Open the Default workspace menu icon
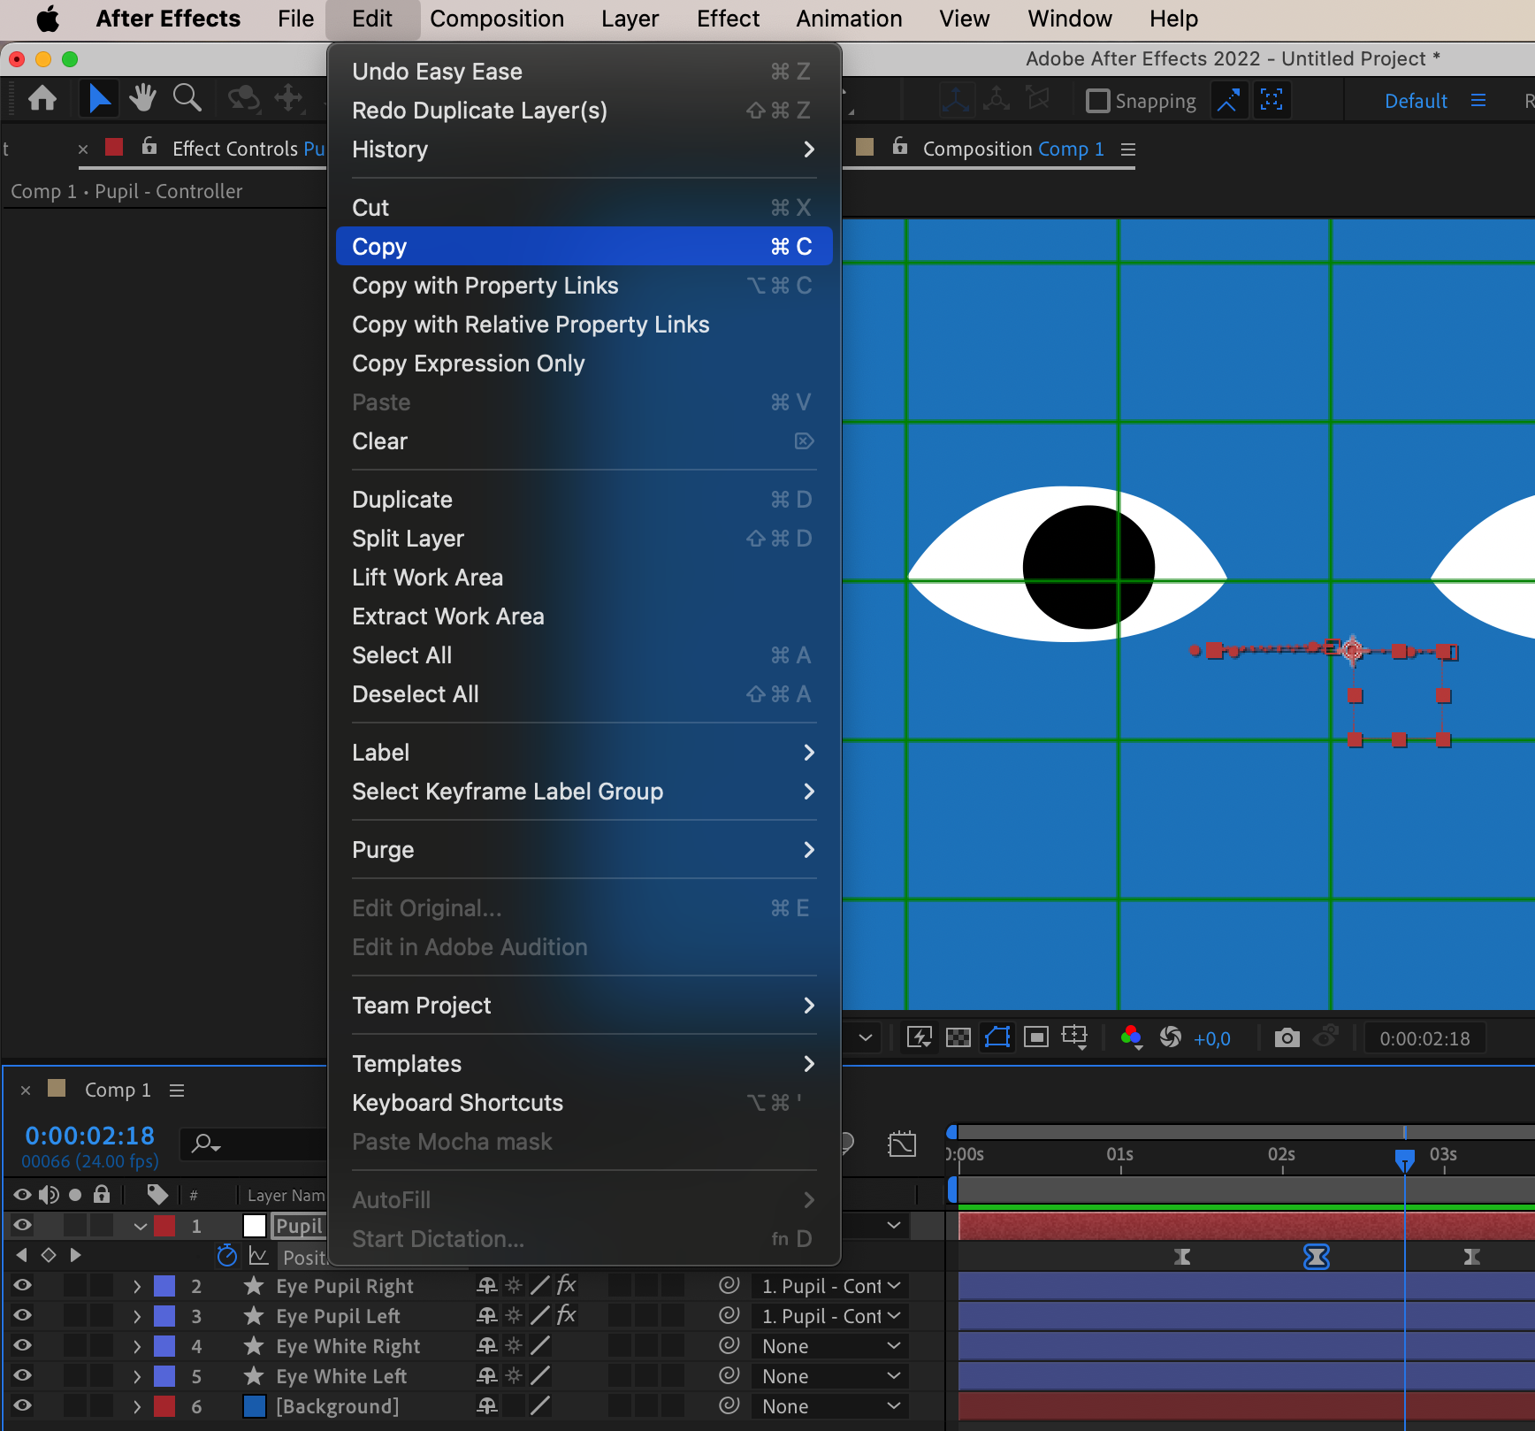The height and width of the screenshot is (1431, 1535). (1478, 101)
